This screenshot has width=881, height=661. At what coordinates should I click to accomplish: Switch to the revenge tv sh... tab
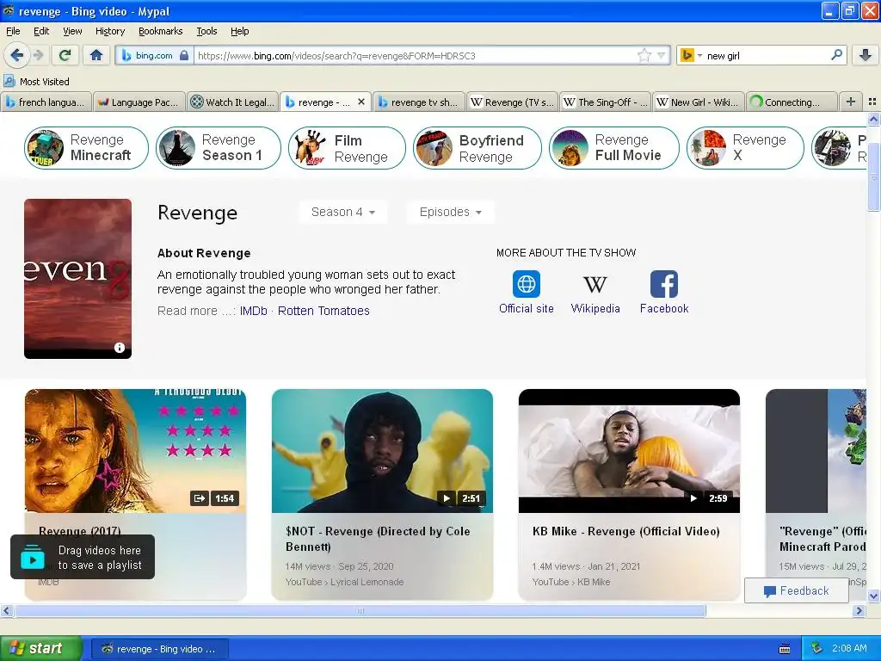(419, 102)
